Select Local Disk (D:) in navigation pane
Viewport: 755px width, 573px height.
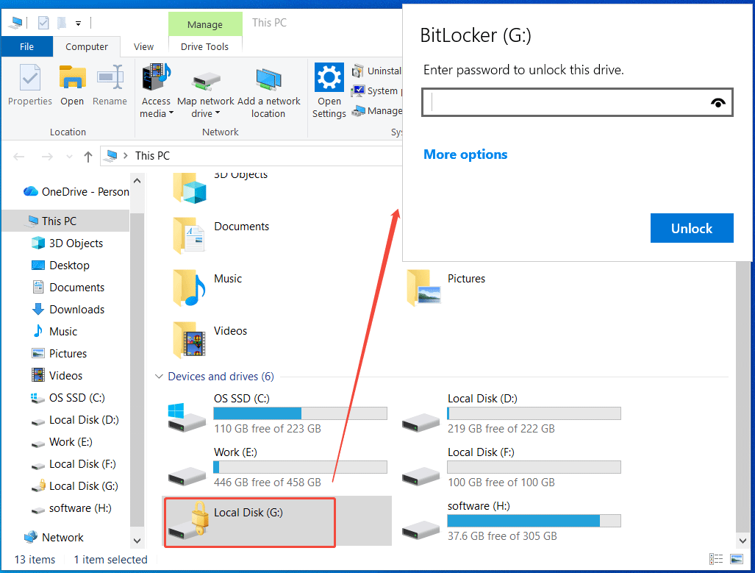(x=75, y=420)
